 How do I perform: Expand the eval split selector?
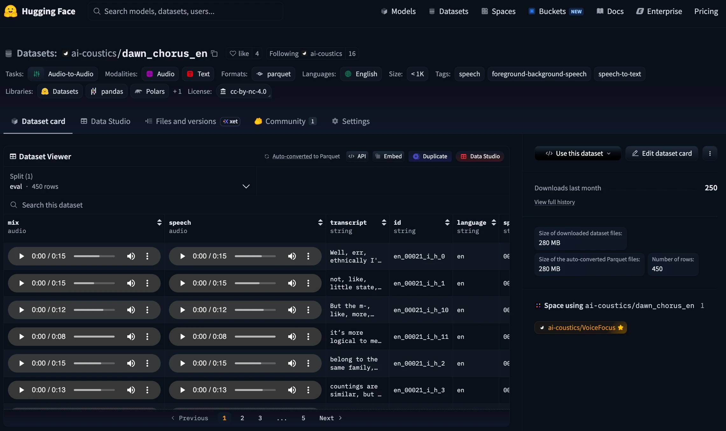click(246, 186)
